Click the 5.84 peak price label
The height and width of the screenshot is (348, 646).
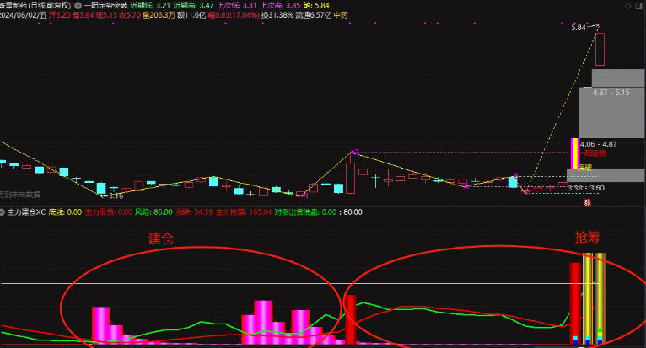tap(579, 28)
